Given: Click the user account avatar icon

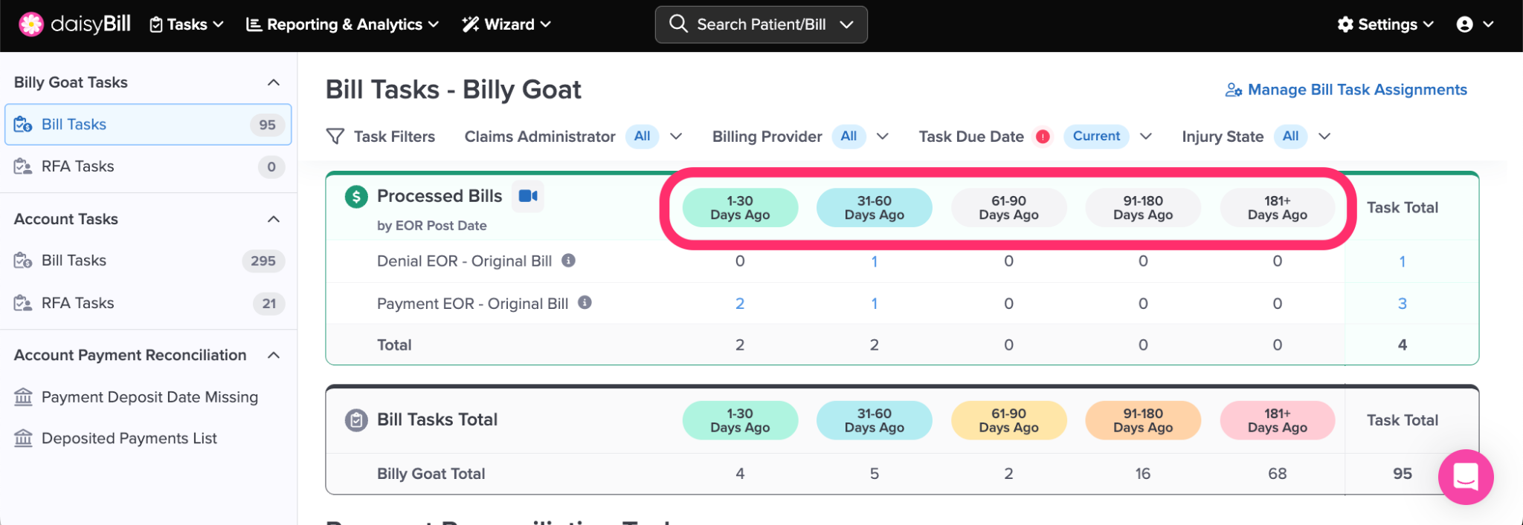Looking at the screenshot, I should [1465, 25].
